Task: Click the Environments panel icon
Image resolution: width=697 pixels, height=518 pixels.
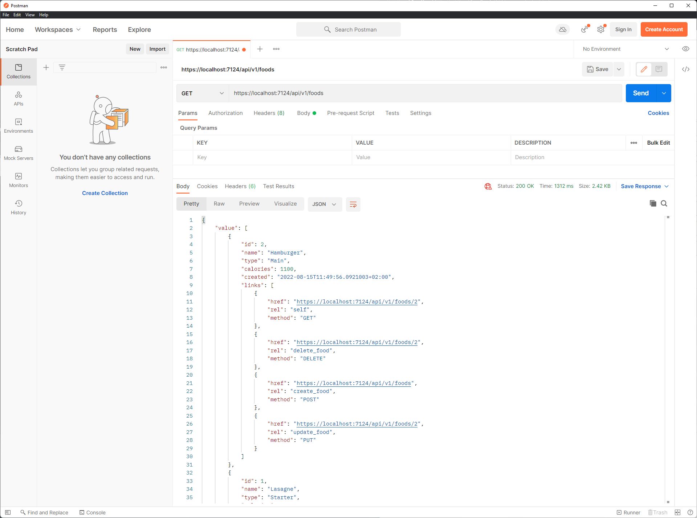Action: pos(19,125)
